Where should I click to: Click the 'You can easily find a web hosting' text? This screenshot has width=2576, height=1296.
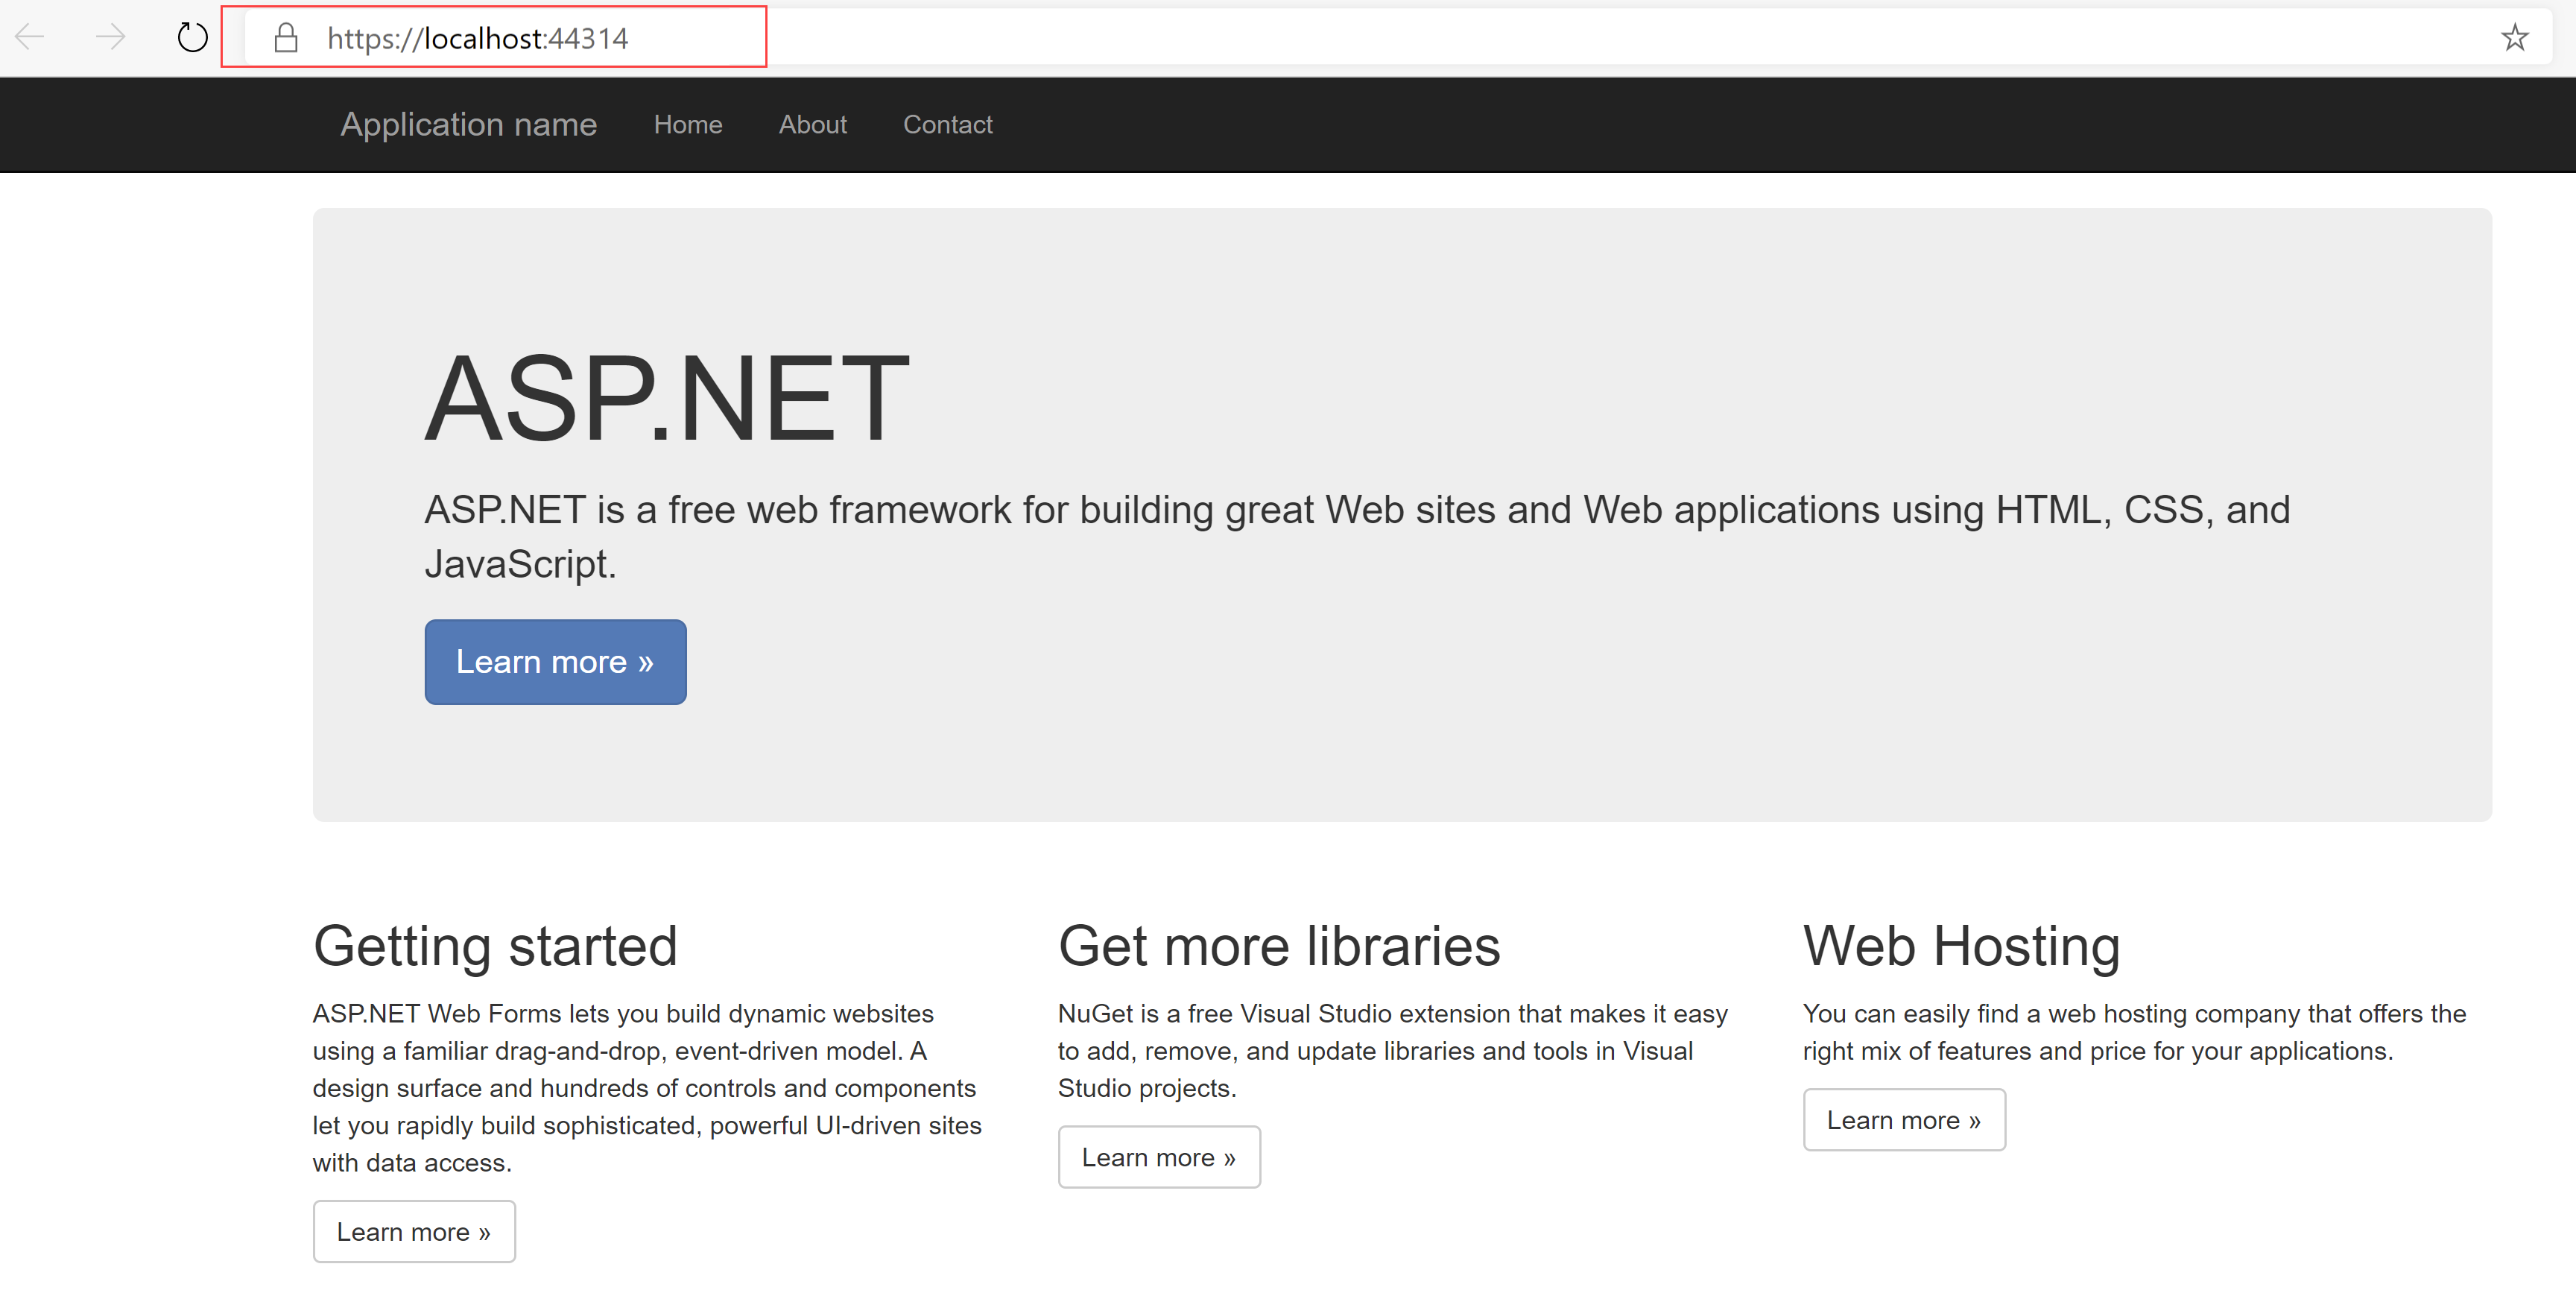[x=2134, y=1032]
